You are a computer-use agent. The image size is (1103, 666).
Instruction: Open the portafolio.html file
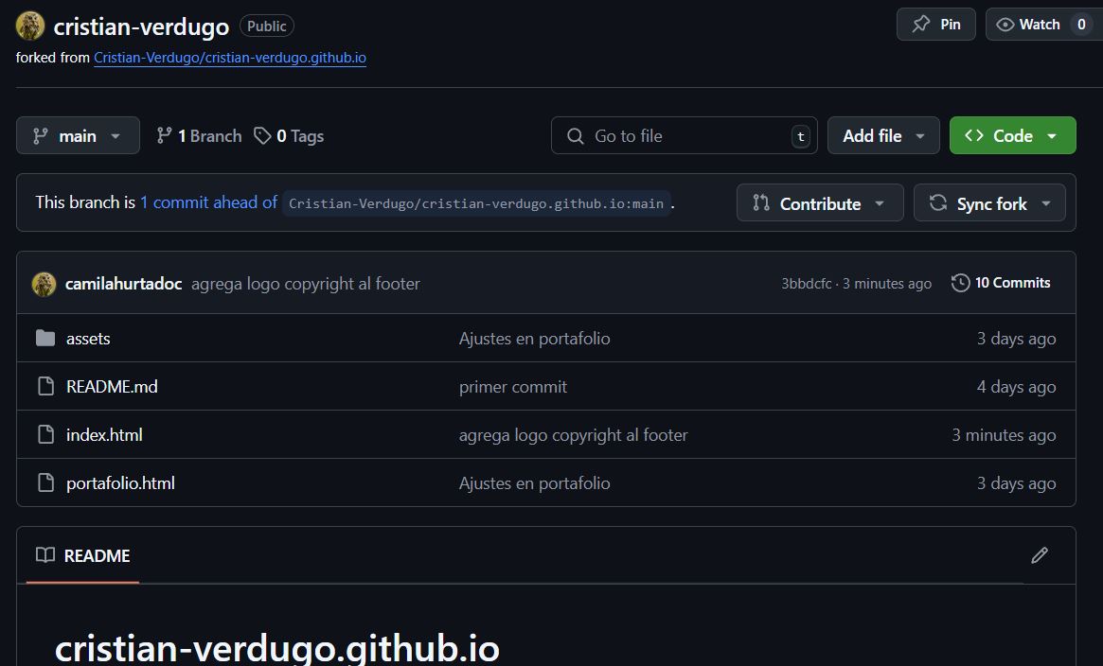[120, 482]
